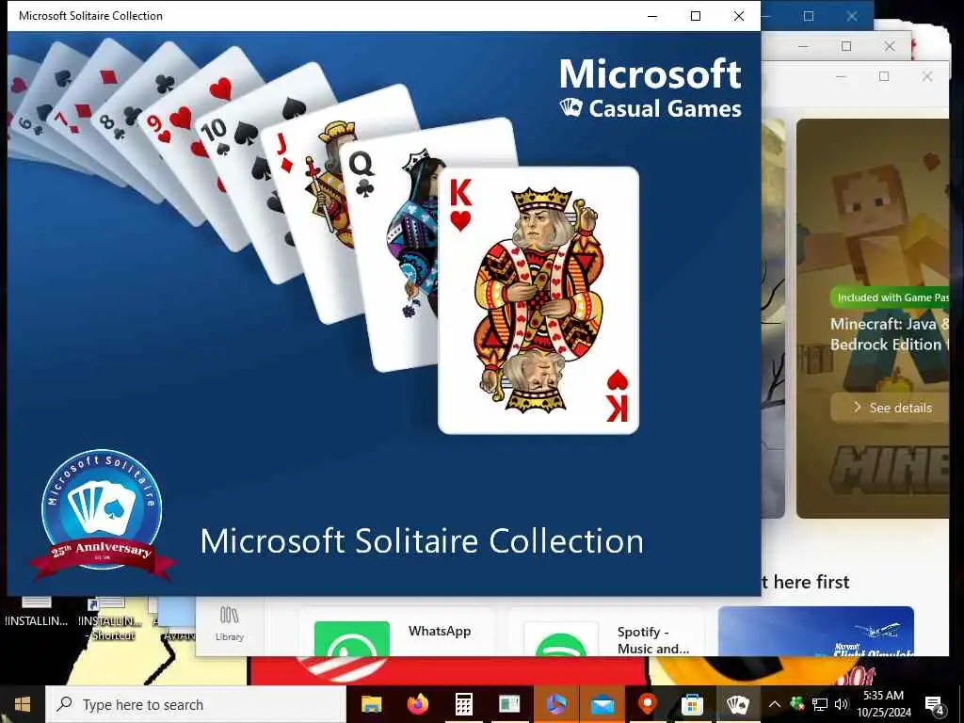Click the taskbar search box
Viewport: 964px width, 723px height.
[196, 704]
